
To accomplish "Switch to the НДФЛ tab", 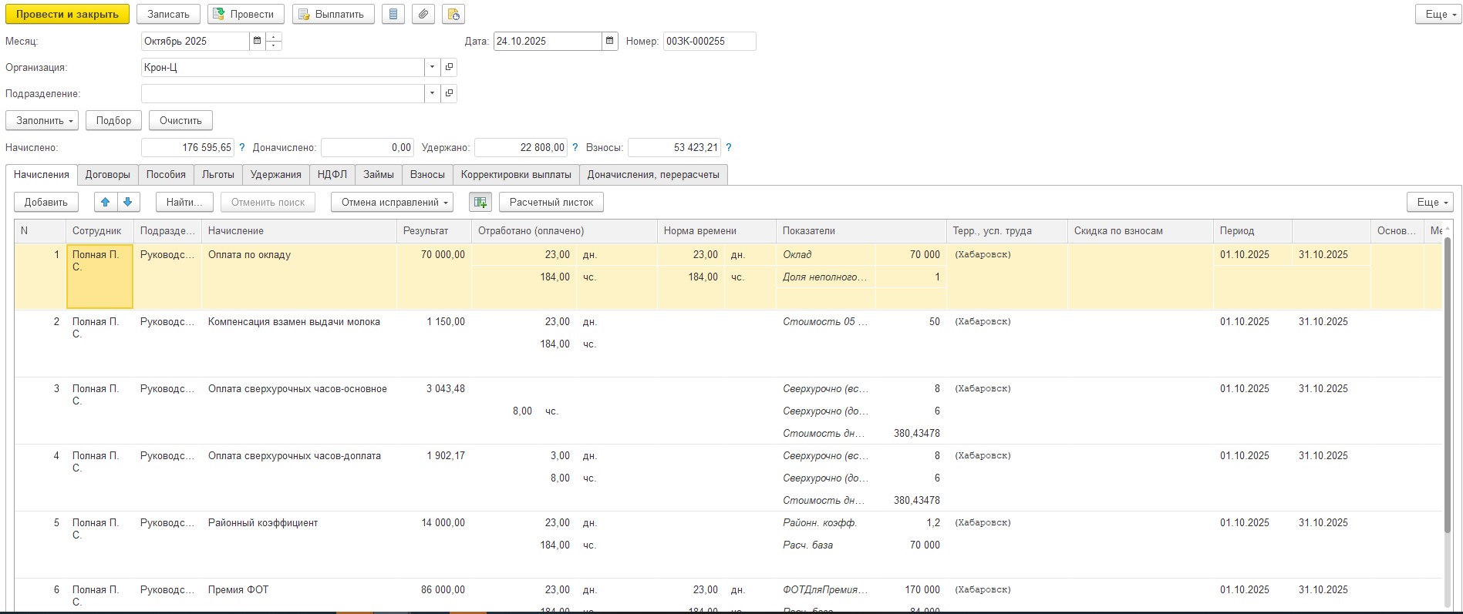I will [x=332, y=175].
